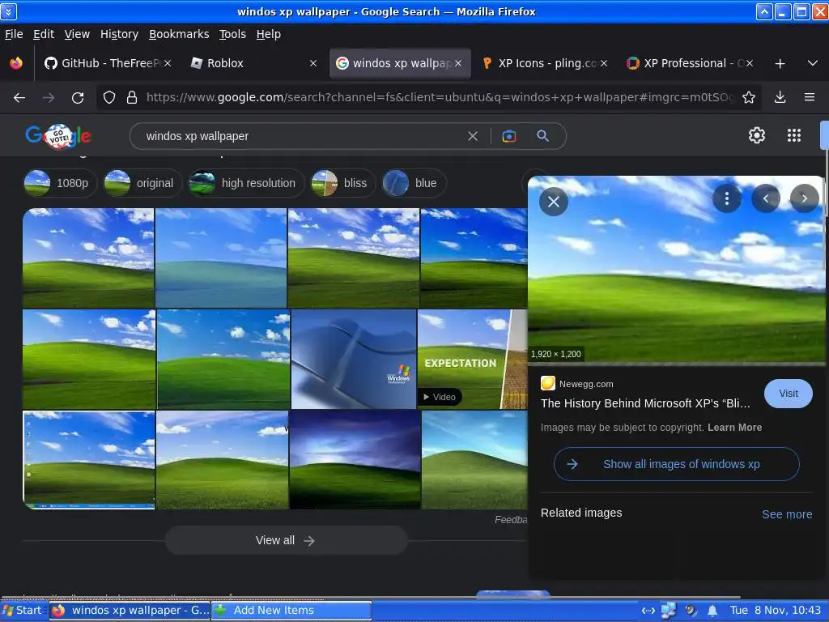Clear the search box with X icon

click(x=473, y=136)
